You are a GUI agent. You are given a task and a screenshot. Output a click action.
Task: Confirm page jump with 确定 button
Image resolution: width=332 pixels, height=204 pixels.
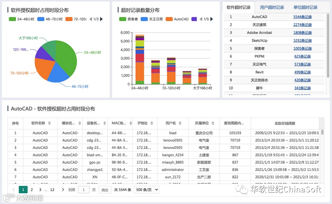(x=105, y=190)
